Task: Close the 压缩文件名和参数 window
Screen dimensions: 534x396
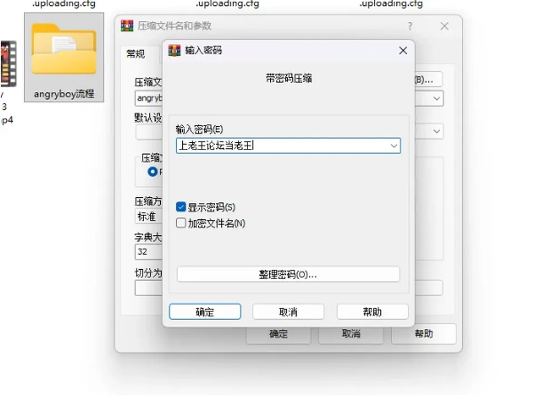Action: tap(444, 26)
